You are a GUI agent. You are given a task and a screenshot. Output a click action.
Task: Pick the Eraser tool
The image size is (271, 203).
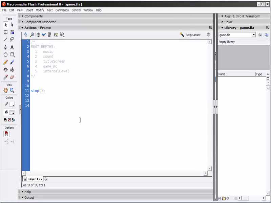click(12, 77)
